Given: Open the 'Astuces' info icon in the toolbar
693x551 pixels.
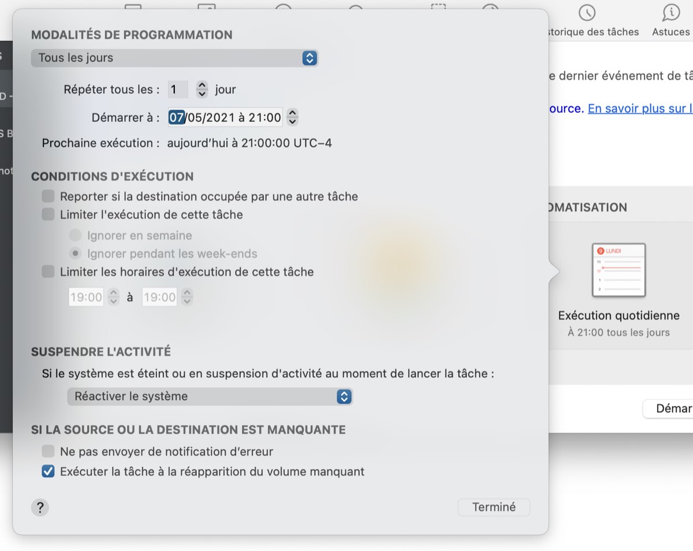Looking at the screenshot, I should (x=671, y=13).
